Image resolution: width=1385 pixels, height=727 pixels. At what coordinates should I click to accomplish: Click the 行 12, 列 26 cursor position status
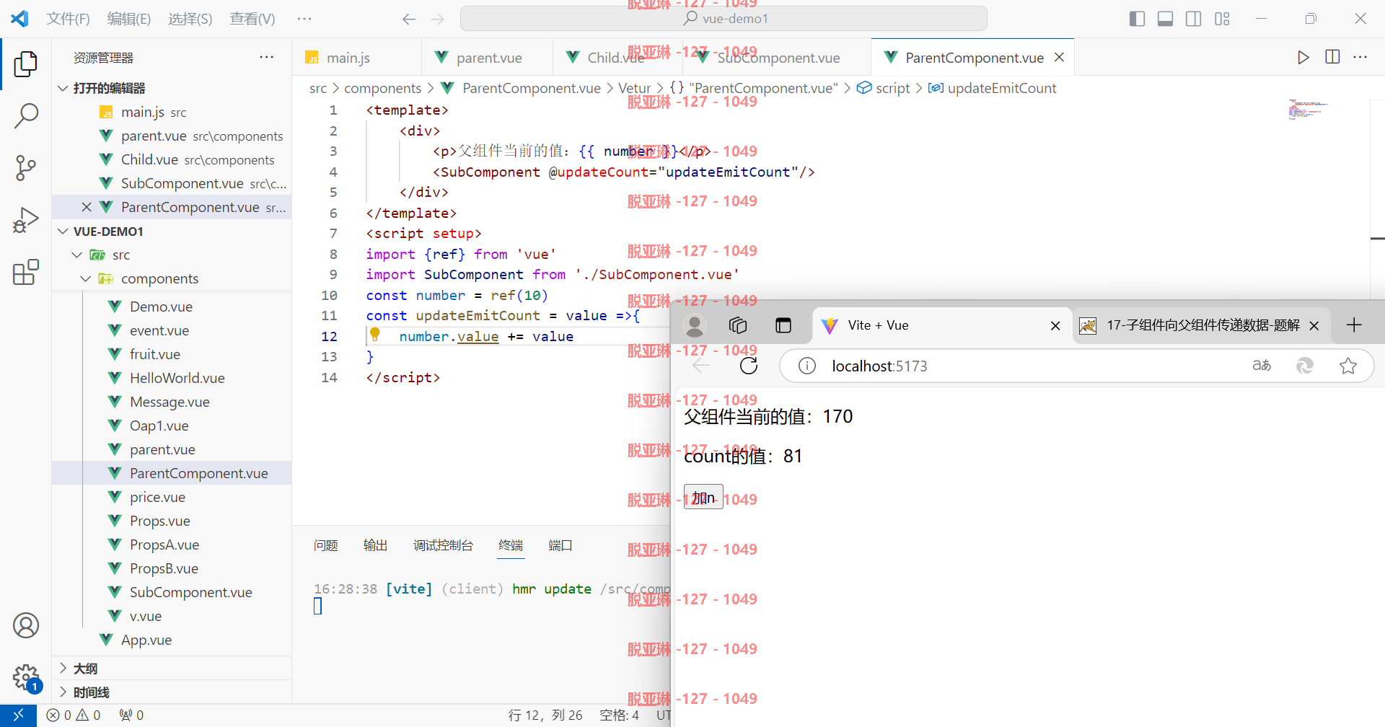pyautogui.click(x=545, y=715)
